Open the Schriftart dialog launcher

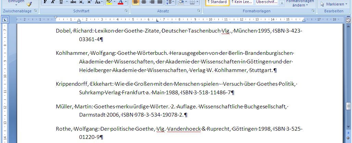[x=126, y=11]
